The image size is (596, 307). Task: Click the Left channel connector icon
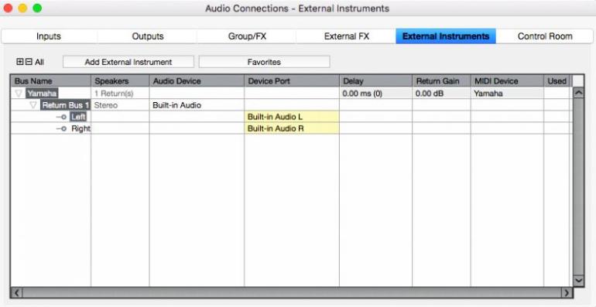(x=62, y=117)
